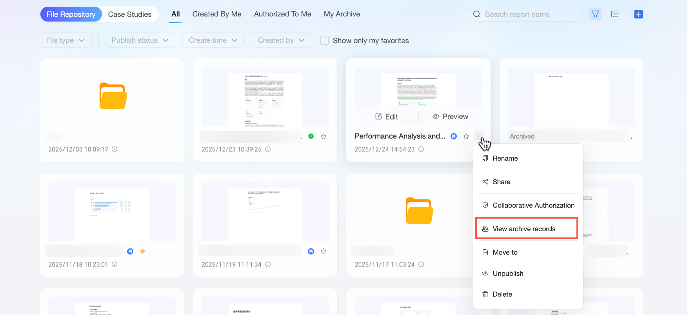Click the blue badge on Performance Analysis card
Viewport: 687px width, 315px height.
point(454,136)
